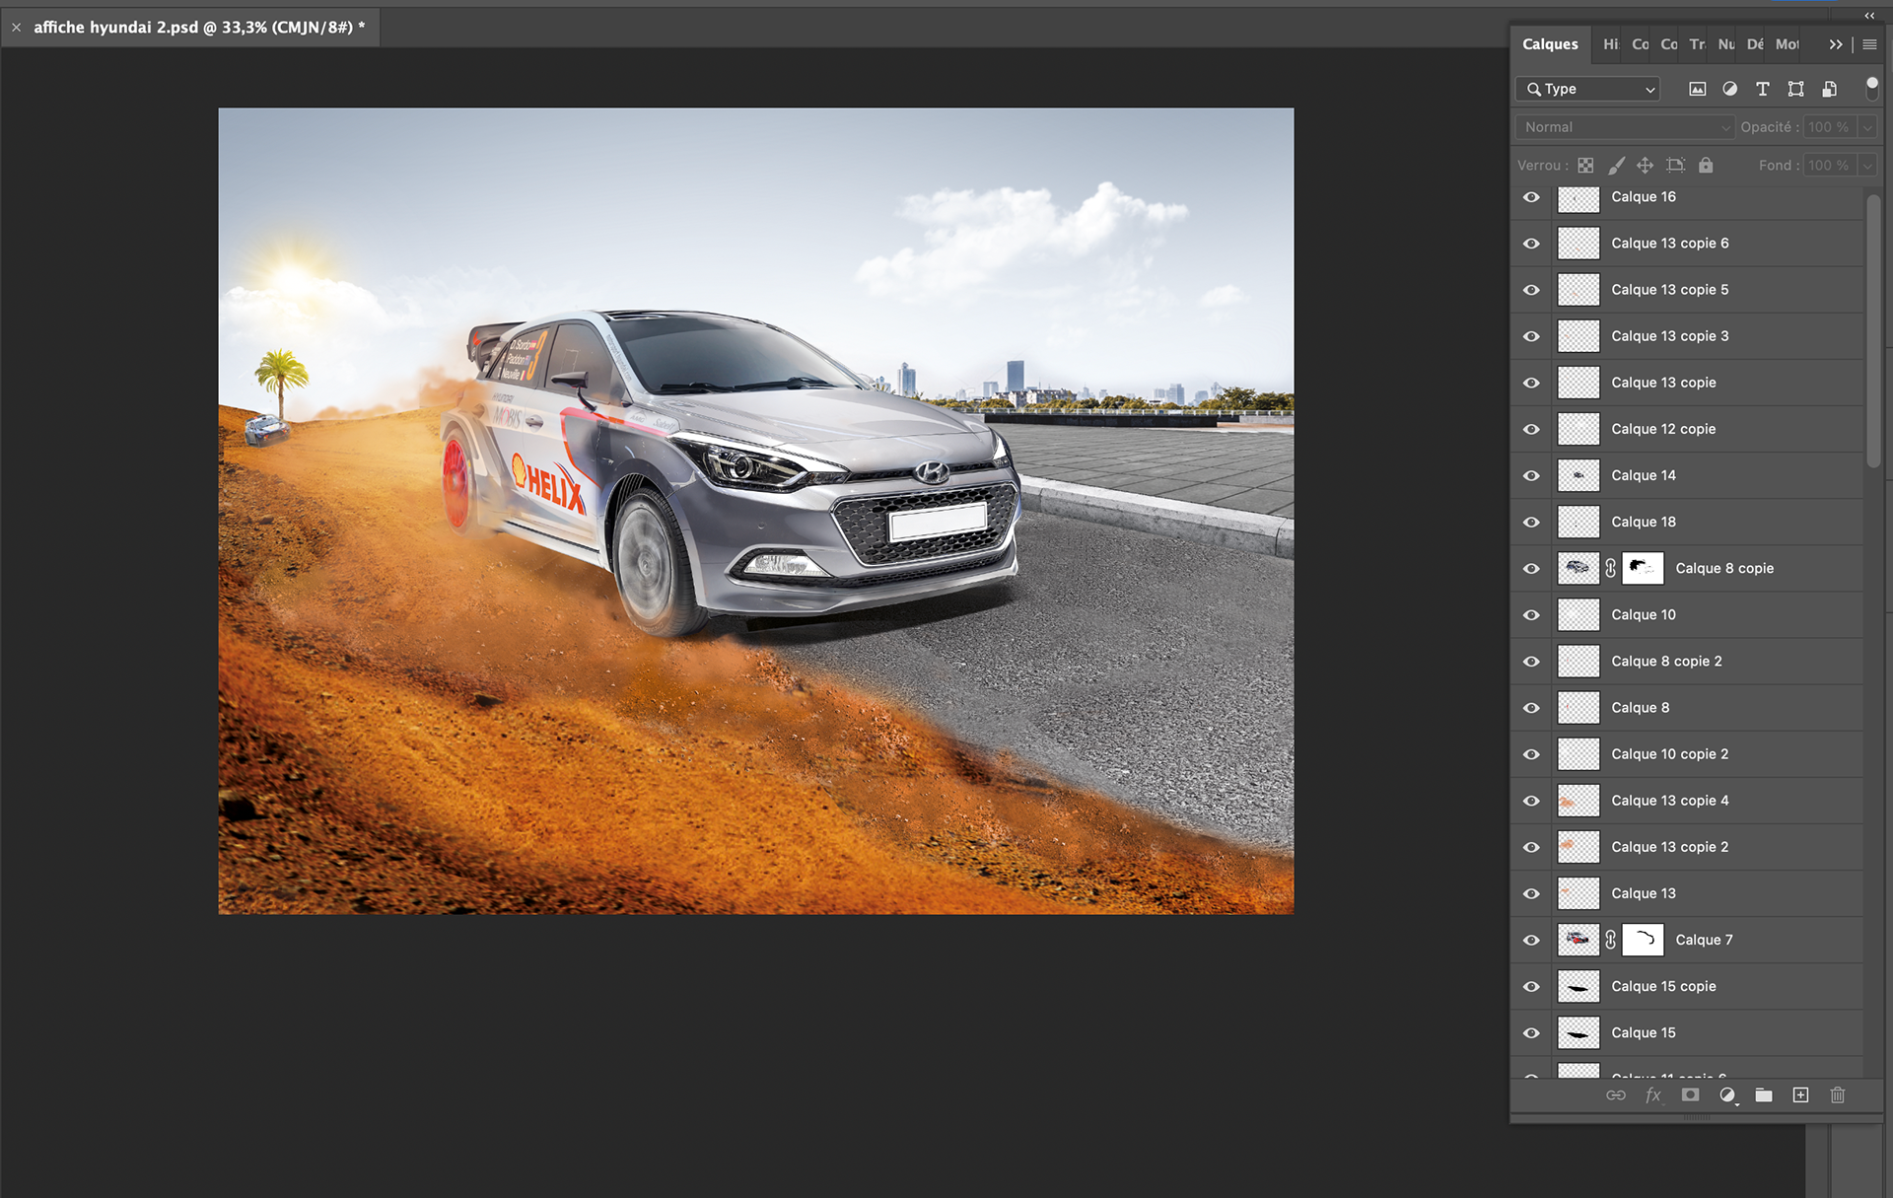The height and width of the screenshot is (1198, 1893).
Task: Open the Type filter dropdown
Action: [1588, 89]
